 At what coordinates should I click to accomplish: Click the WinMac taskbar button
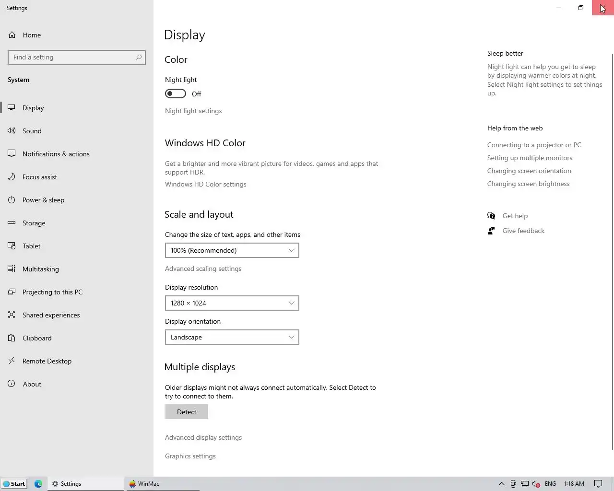click(162, 484)
